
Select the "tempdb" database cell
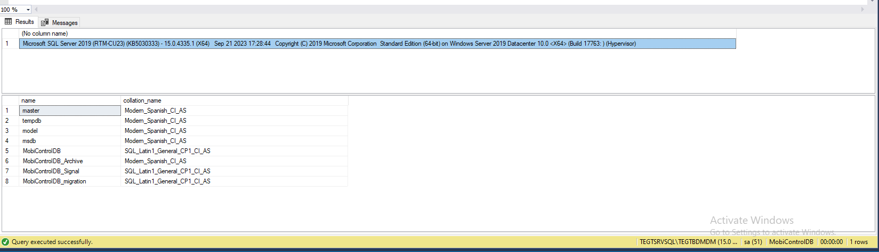click(x=70, y=121)
